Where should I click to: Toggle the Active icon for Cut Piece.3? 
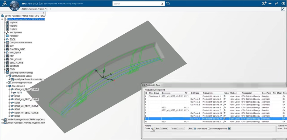point(224,105)
